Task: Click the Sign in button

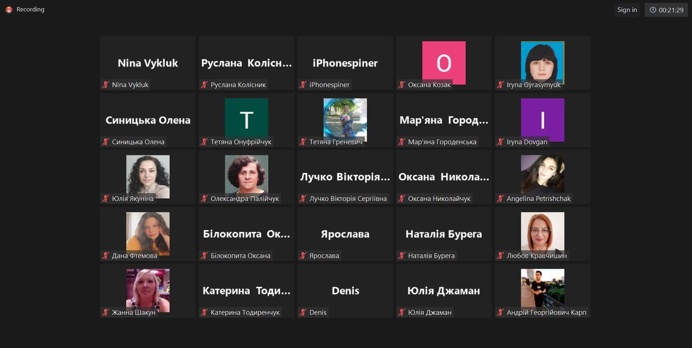Action: tap(627, 10)
